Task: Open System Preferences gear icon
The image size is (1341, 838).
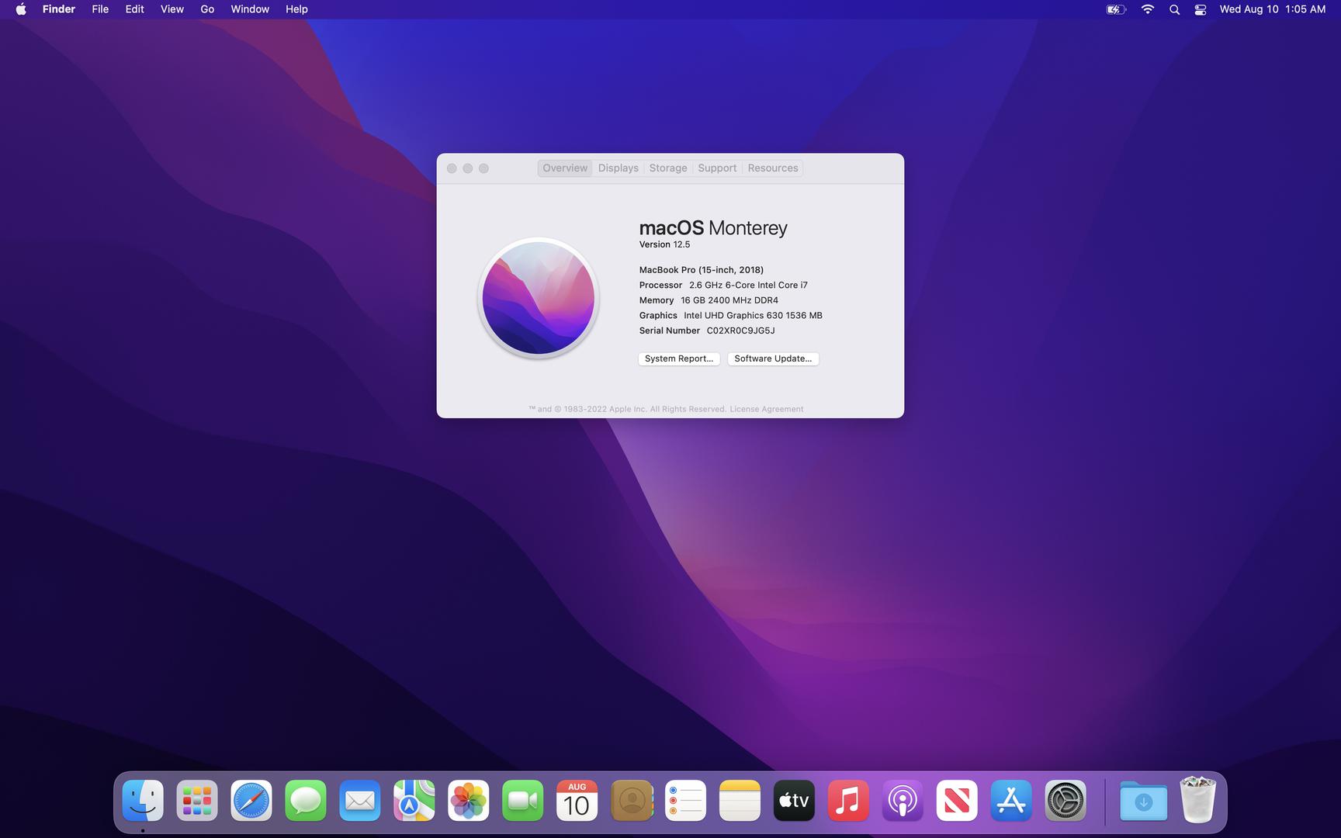Action: pos(1066,801)
